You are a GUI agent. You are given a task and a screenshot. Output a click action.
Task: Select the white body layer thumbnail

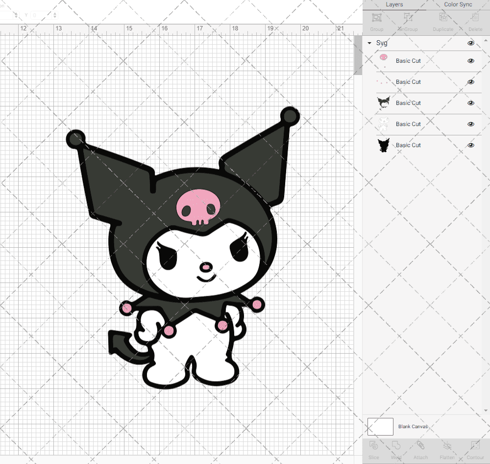384,124
